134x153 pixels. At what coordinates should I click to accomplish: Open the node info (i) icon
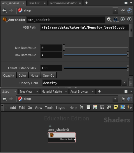(123, 19)
